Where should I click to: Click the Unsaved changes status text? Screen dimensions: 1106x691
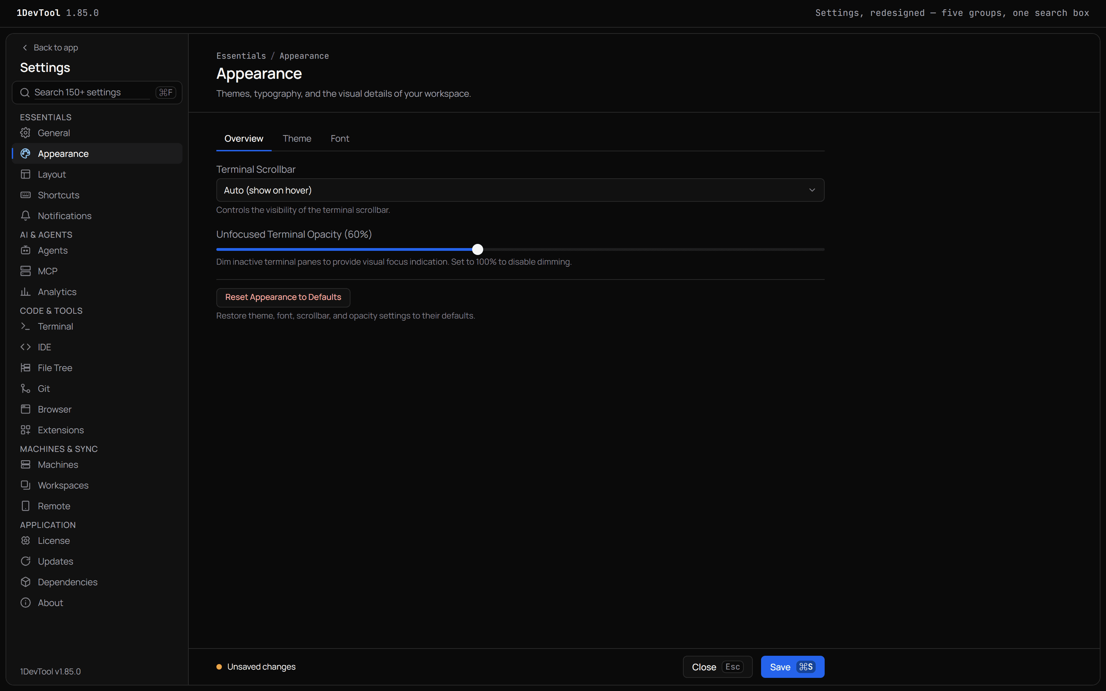pyautogui.click(x=261, y=667)
